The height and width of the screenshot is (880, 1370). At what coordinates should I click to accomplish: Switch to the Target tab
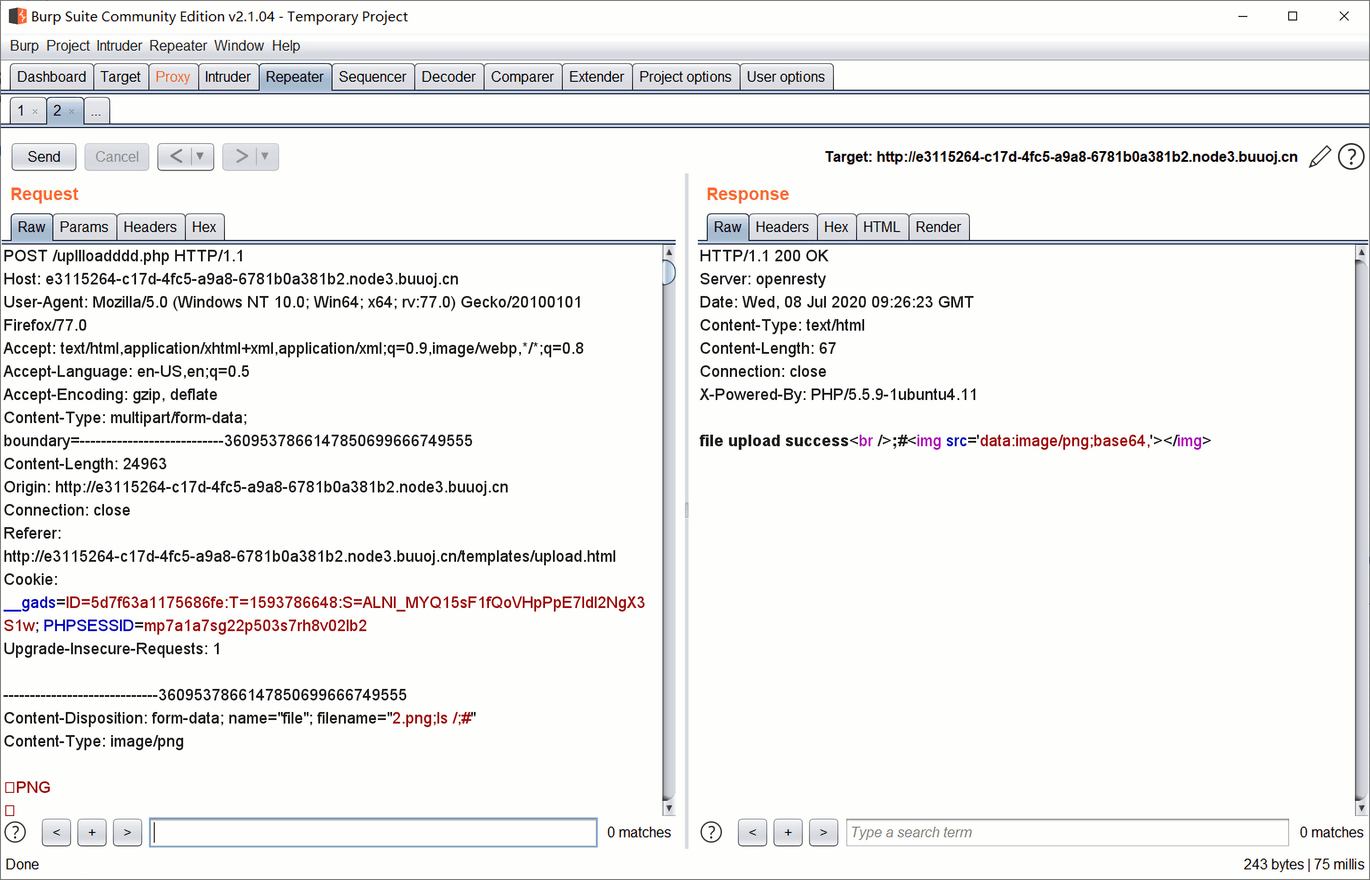tap(120, 76)
